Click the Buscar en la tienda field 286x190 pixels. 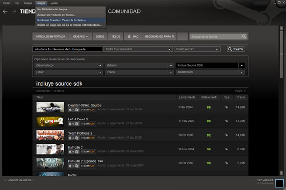point(215,37)
